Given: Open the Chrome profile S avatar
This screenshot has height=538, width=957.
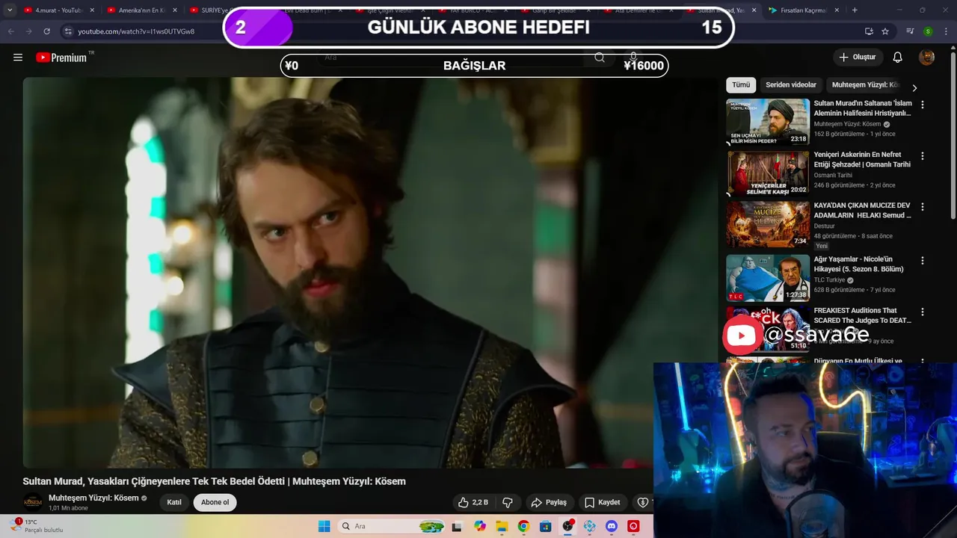Looking at the screenshot, I should click(x=928, y=31).
